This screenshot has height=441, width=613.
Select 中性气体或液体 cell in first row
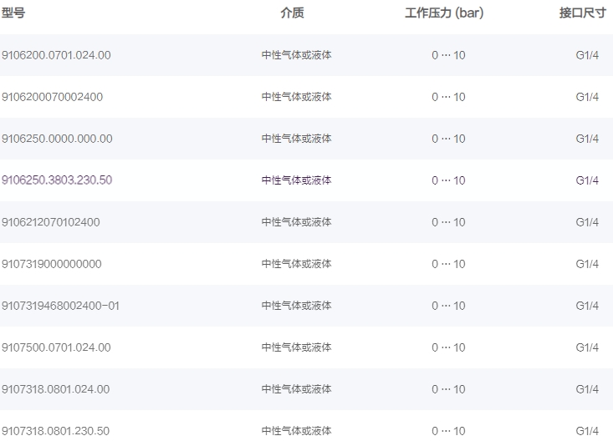[x=296, y=55]
